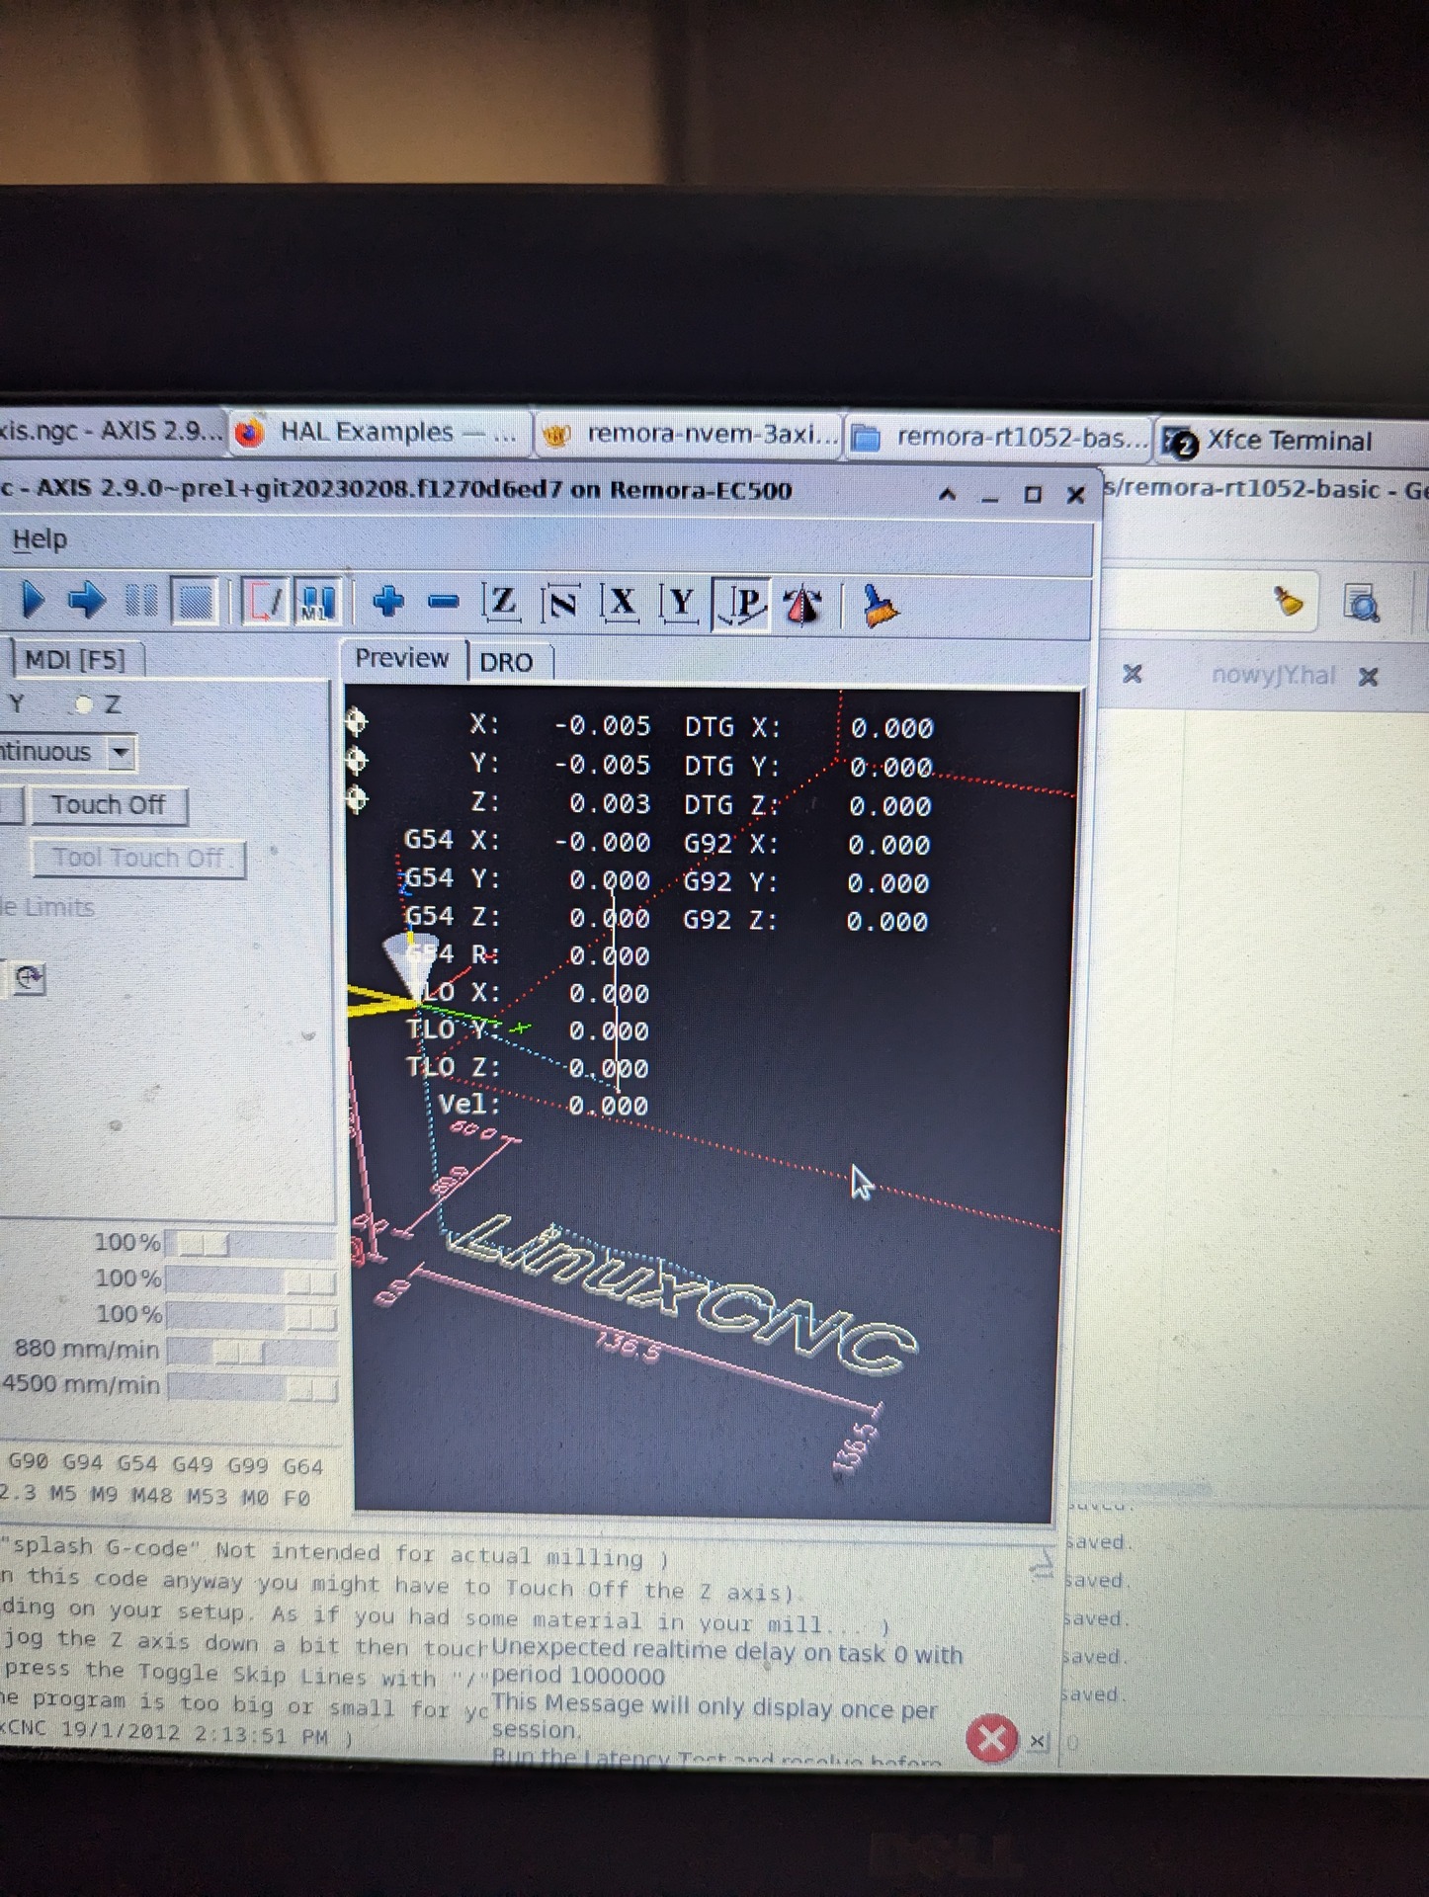Open the DRO tab

tap(506, 662)
